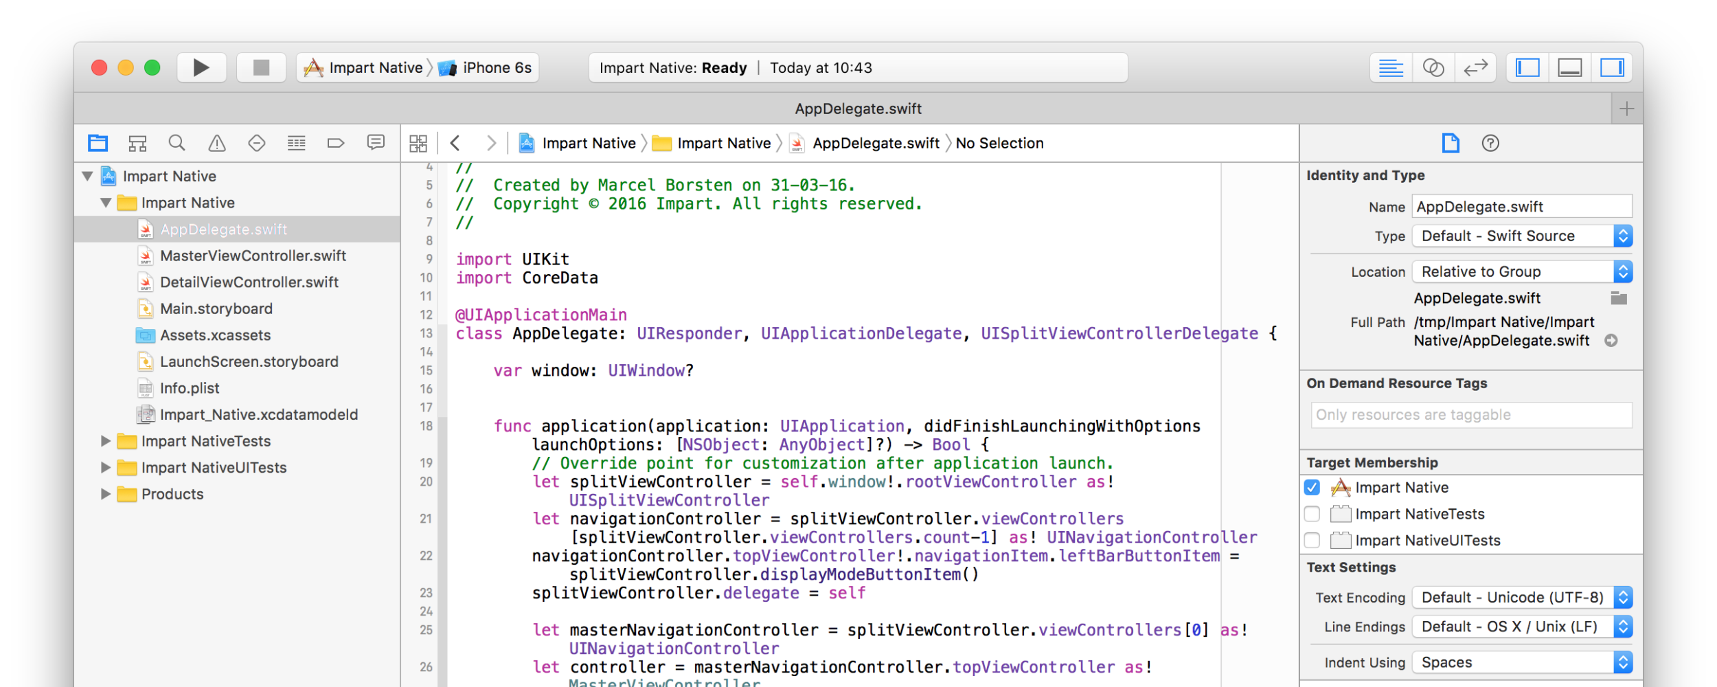Screen dimensions: 1717x687
Task: Click AppDelegate.swift in jump bar
Action: (865, 143)
